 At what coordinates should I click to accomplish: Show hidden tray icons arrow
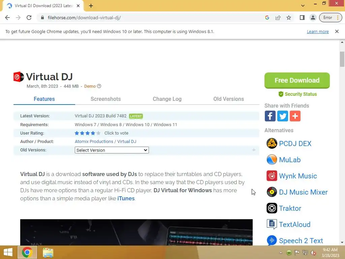(x=281, y=253)
